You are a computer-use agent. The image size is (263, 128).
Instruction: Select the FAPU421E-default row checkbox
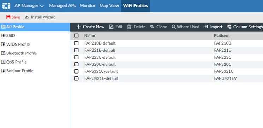(76, 78)
